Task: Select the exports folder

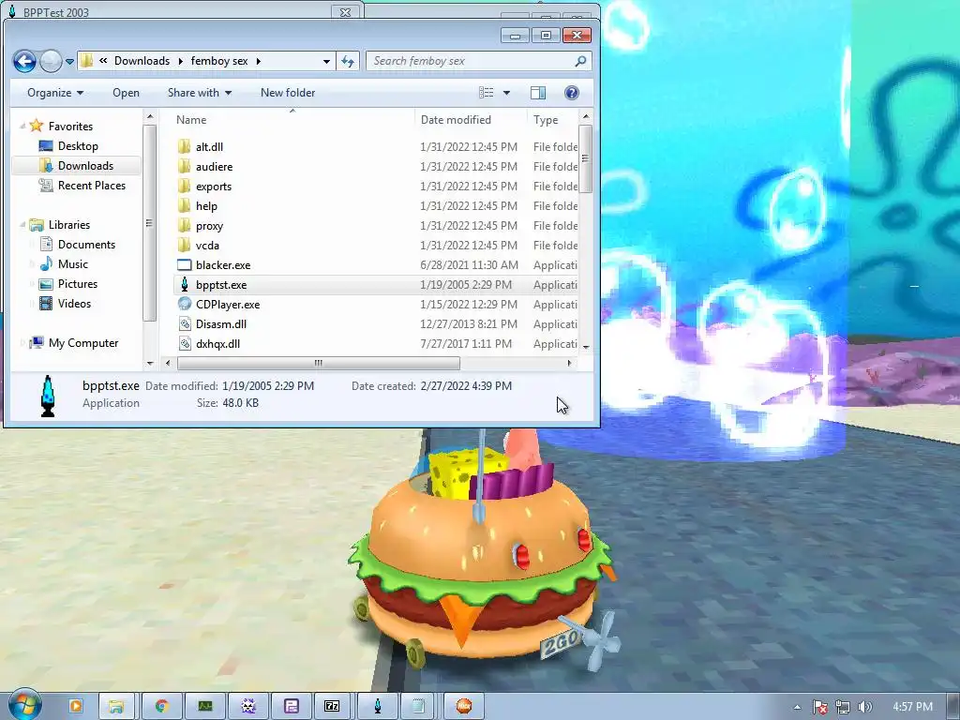Action: 214,187
